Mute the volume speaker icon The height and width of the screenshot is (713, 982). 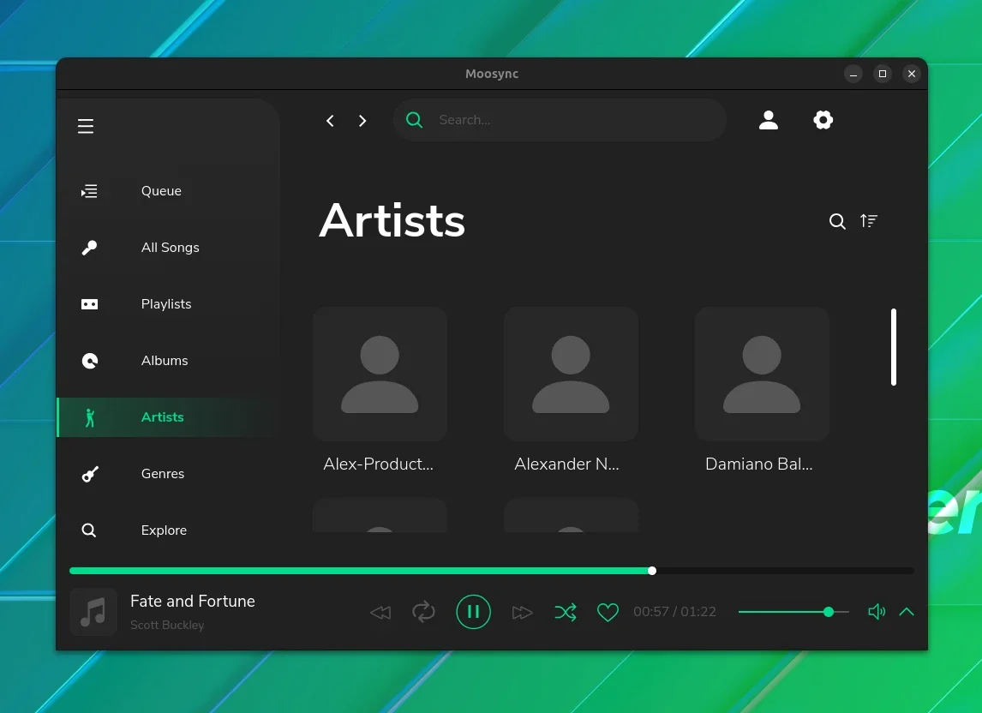click(x=877, y=612)
